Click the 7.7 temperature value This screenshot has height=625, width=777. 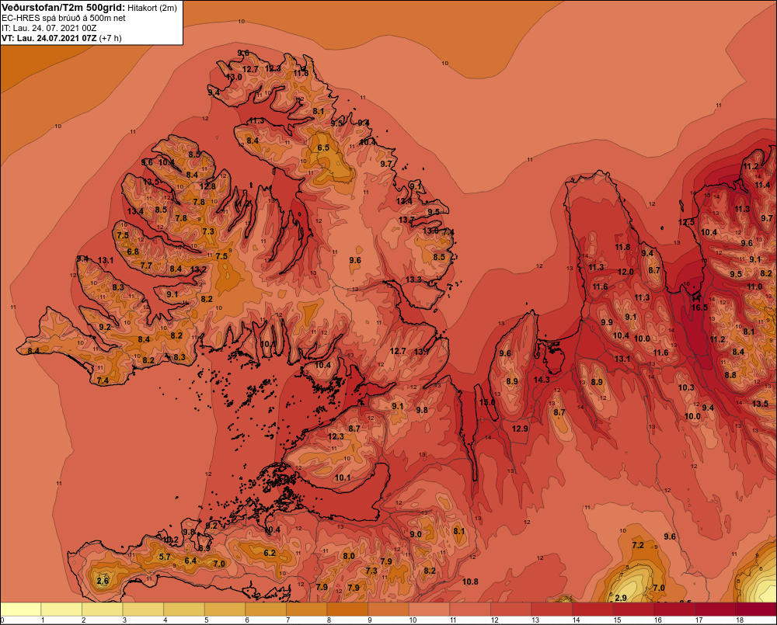tap(146, 266)
